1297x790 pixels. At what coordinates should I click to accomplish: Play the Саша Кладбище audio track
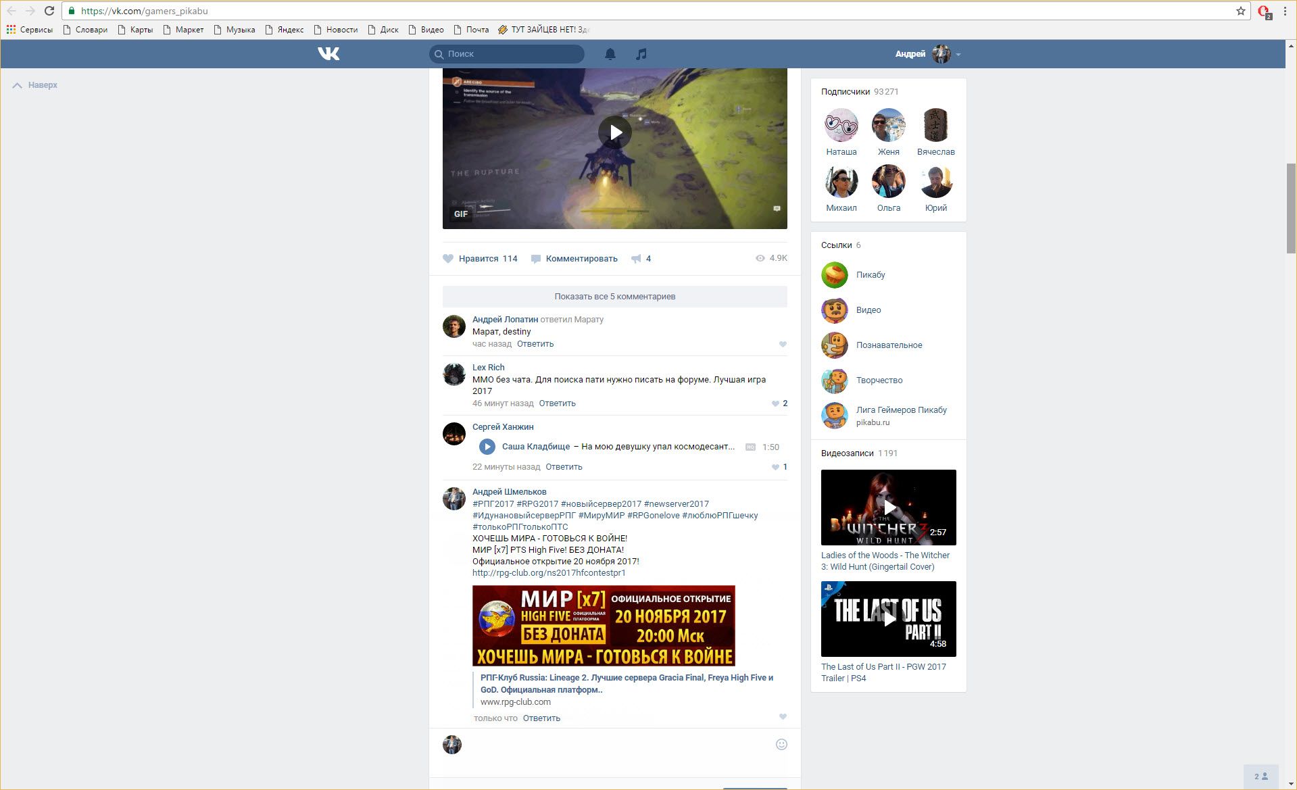pyautogui.click(x=487, y=447)
